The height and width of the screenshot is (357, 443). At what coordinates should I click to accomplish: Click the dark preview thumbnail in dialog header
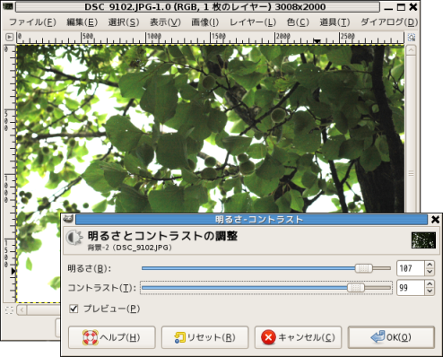(423, 240)
